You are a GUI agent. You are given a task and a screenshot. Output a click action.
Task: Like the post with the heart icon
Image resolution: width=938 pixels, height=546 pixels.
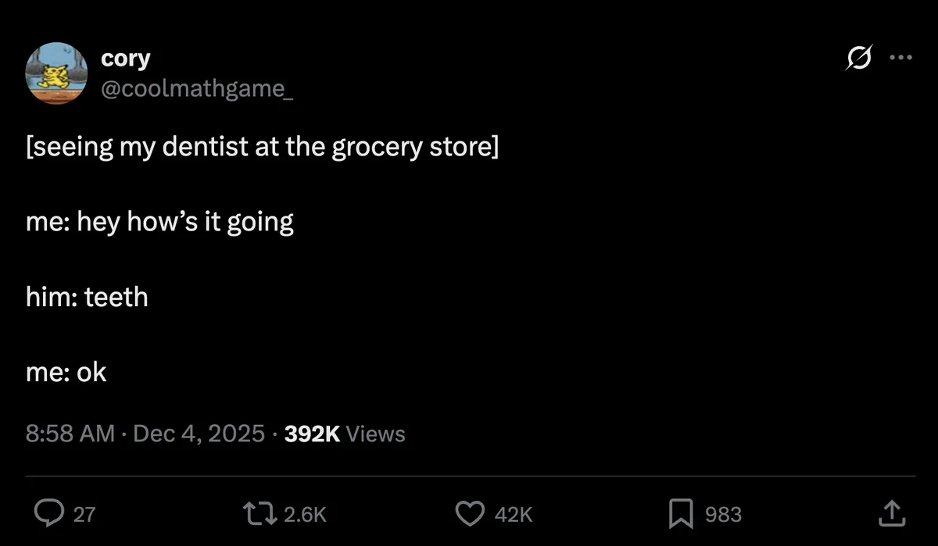[x=469, y=513]
